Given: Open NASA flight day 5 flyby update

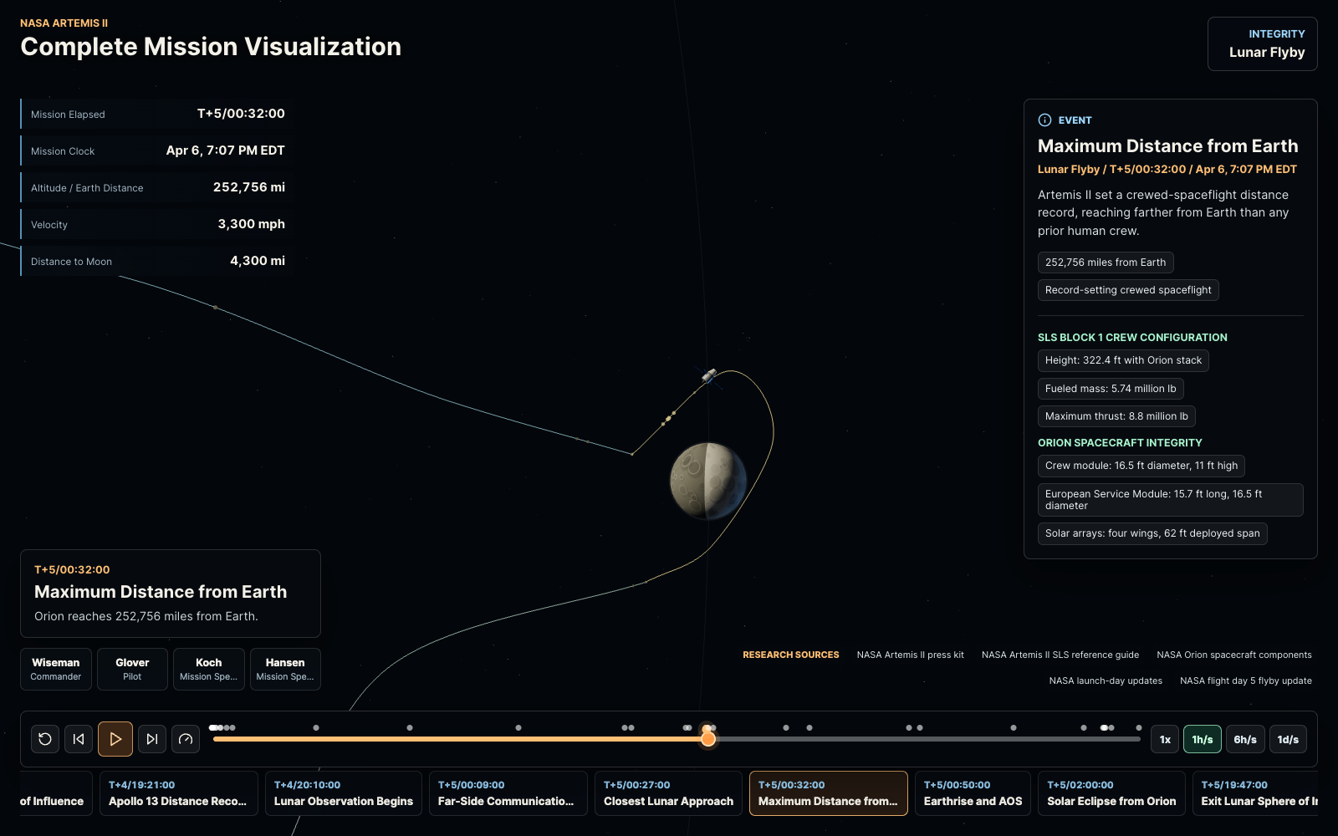Looking at the screenshot, I should click(x=1246, y=681).
